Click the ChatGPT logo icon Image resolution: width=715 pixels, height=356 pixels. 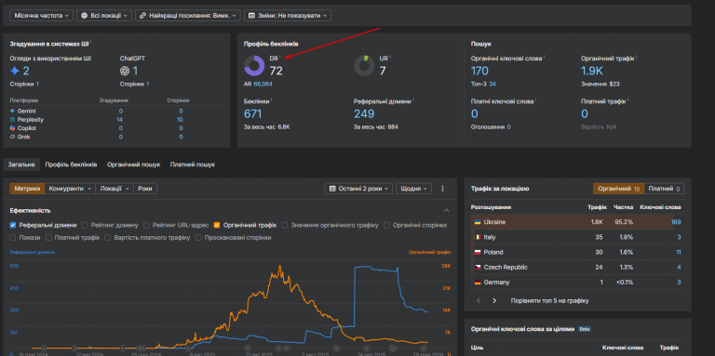tap(125, 71)
